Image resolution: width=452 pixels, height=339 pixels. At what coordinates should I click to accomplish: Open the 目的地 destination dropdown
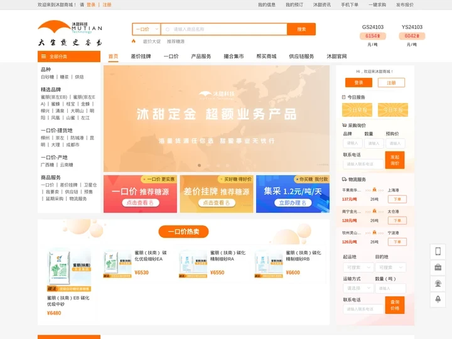point(390,267)
